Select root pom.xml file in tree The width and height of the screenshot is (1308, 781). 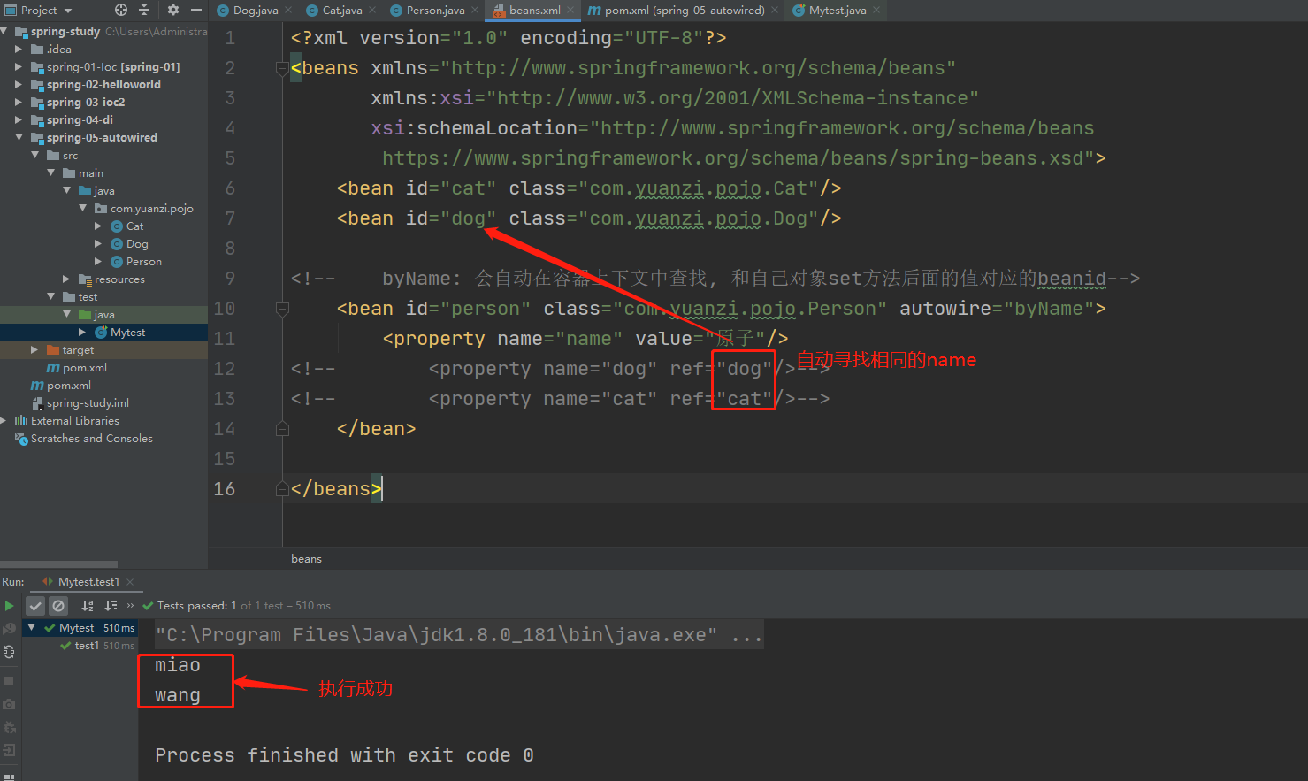tap(69, 386)
